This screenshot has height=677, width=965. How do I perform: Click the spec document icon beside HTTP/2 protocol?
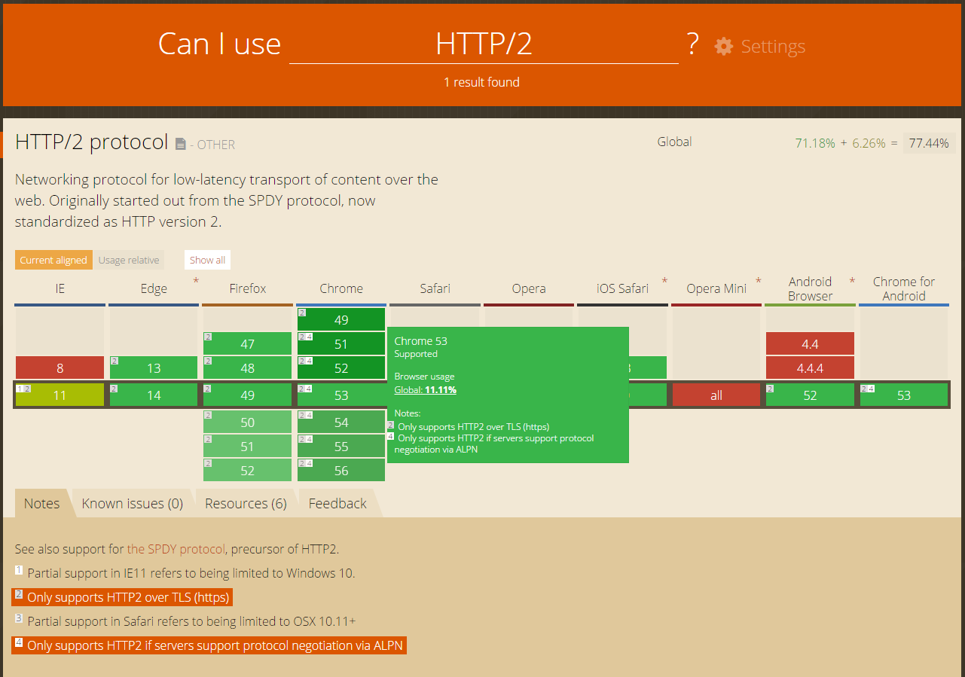(x=179, y=143)
